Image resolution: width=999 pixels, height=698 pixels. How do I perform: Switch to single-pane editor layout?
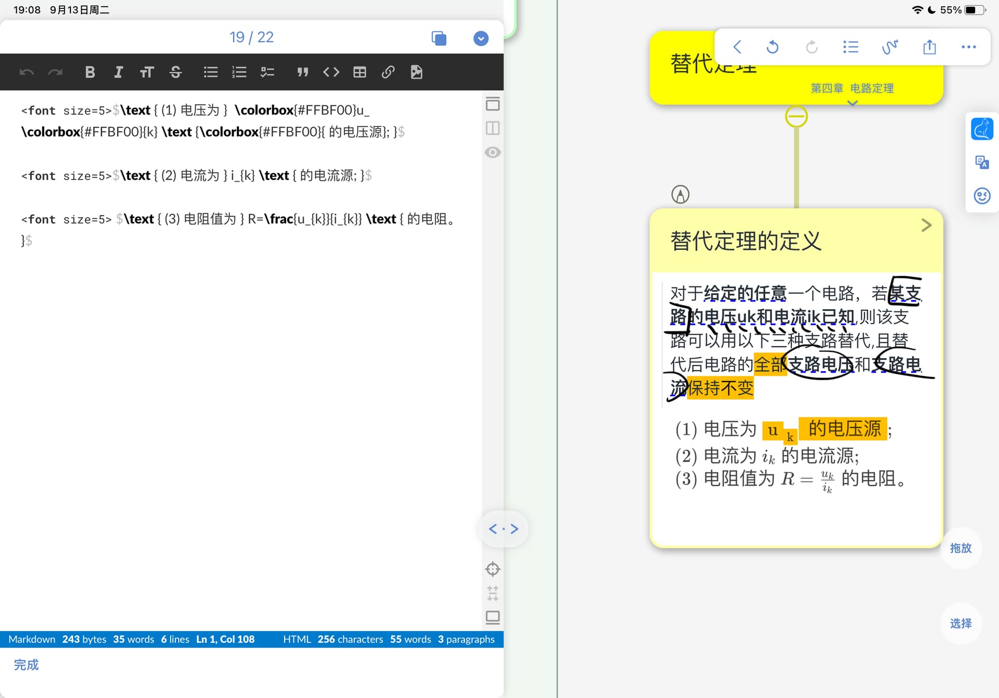[x=492, y=104]
